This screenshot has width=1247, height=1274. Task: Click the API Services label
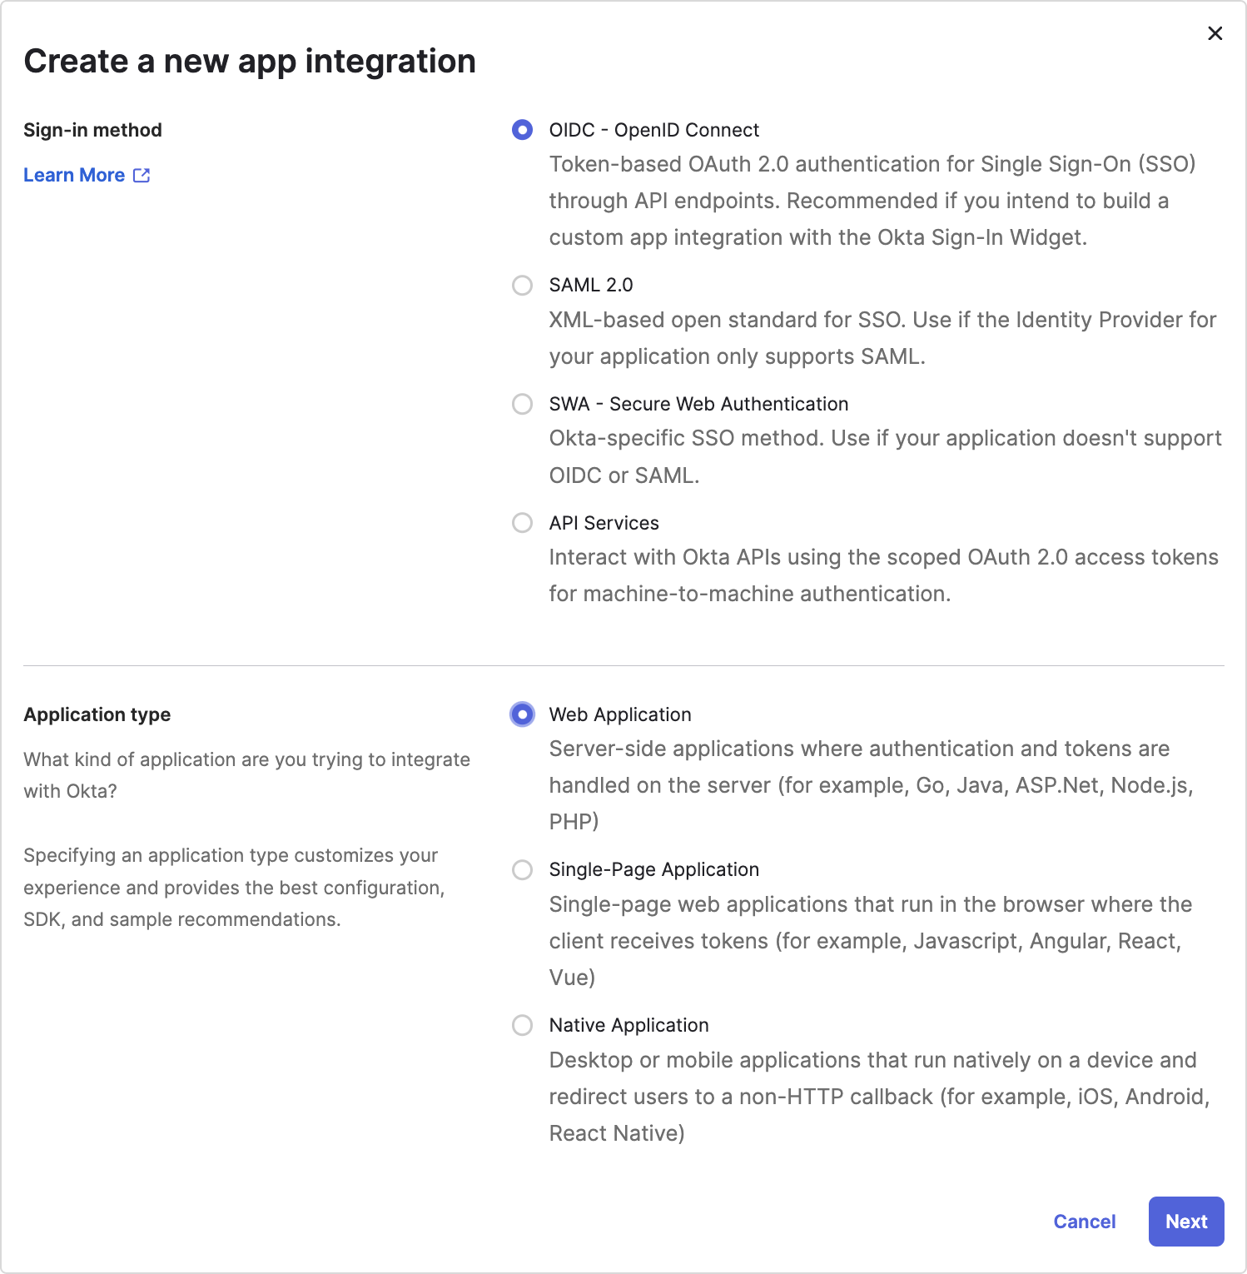(604, 523)
